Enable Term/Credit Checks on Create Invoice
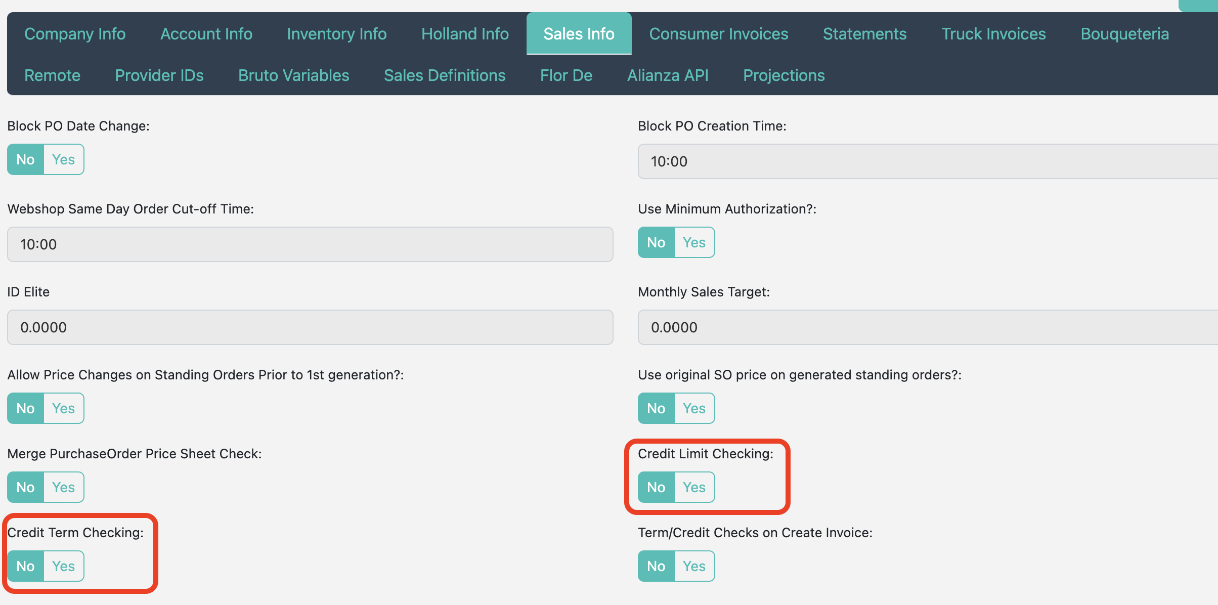1218x605 pixels. [693, 567]
